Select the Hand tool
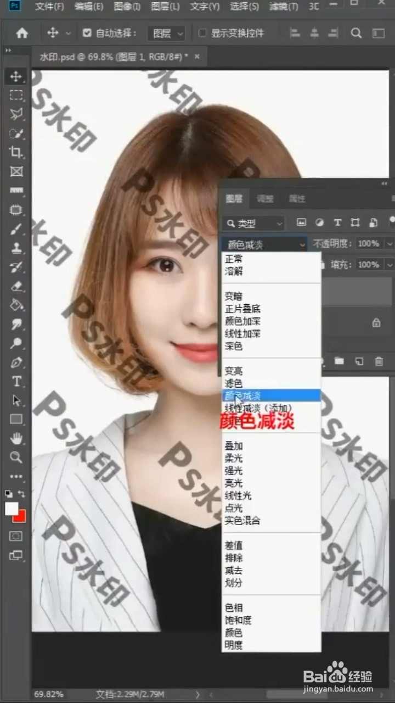Viewport: 395px width, 703px height. (16, 438)
